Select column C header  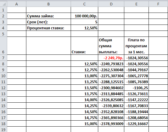(x=84, y=4)
